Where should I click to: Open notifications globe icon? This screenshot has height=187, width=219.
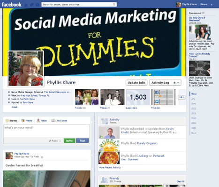click(x=37, y=5)
